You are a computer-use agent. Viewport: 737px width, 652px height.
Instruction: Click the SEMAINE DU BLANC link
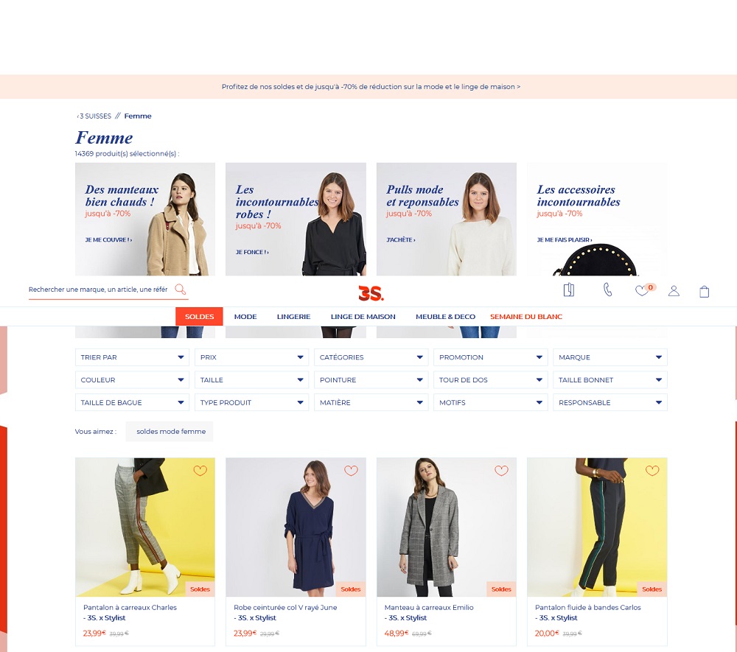526,317
